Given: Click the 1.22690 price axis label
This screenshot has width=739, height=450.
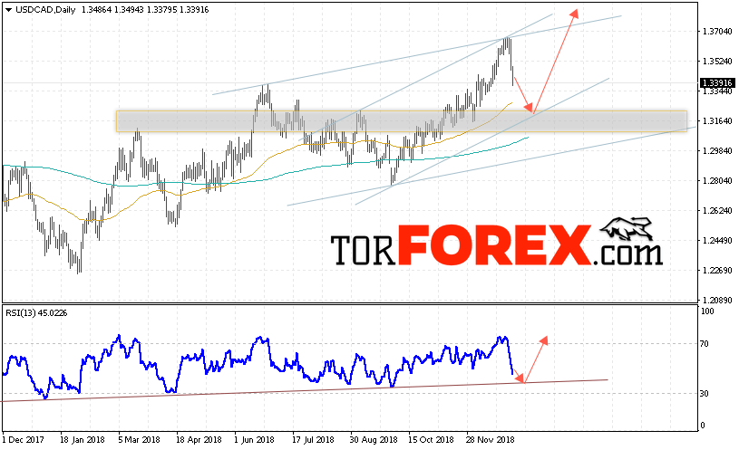Looking at the screenshot, I should coord(717,270).
